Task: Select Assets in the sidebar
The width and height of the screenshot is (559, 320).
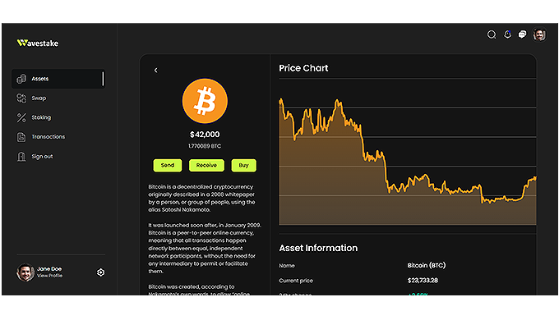Action: tap(58, 79)
